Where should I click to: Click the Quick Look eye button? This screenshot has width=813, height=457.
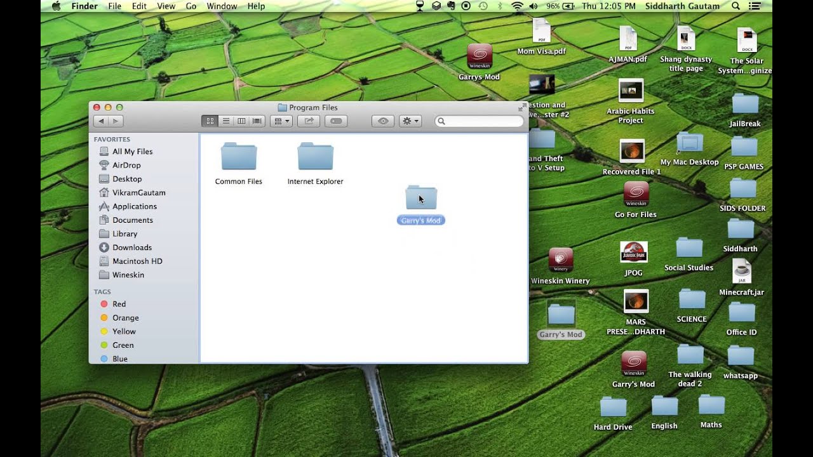382,121
